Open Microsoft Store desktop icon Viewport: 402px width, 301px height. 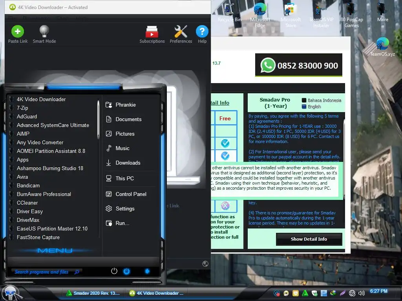tap(291, 15)
